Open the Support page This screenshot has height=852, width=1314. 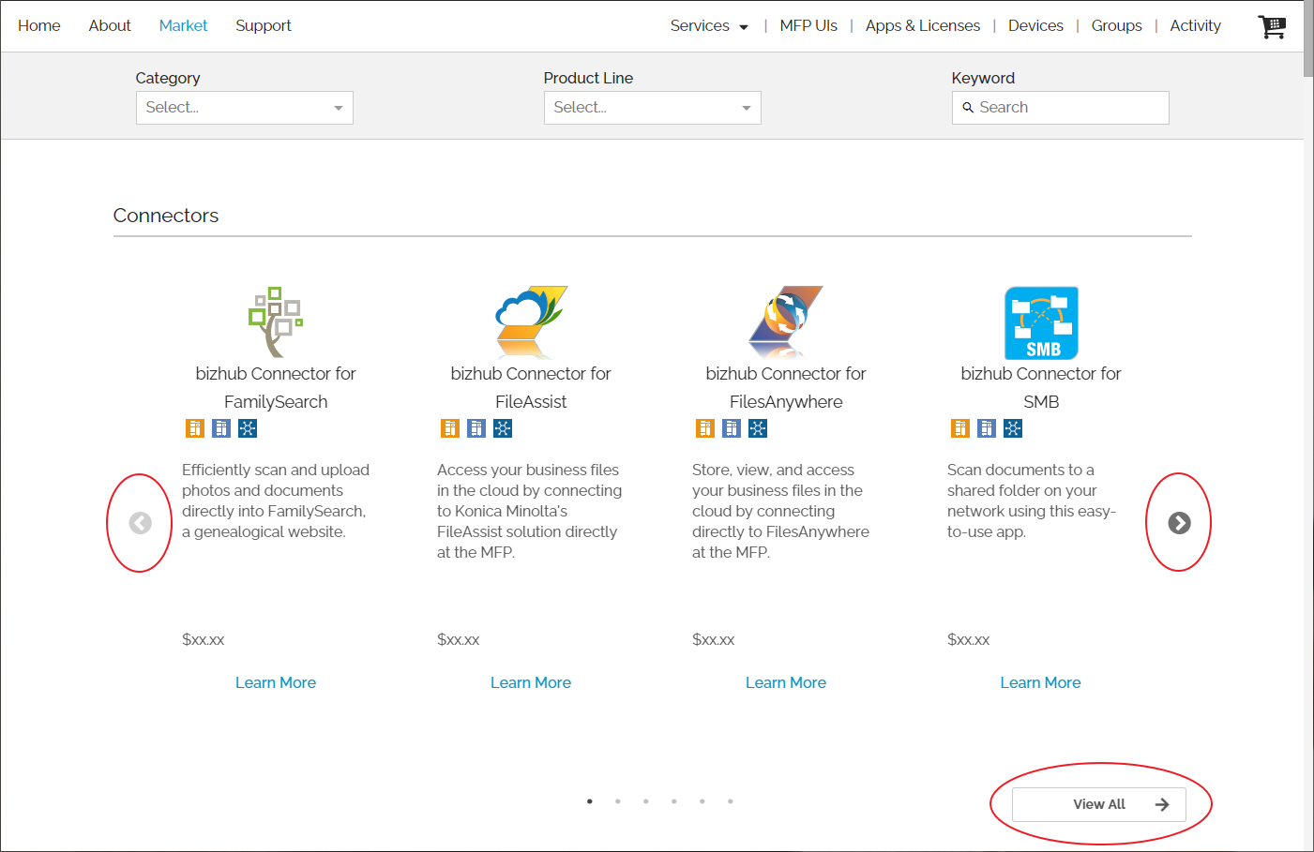[264, 26]
